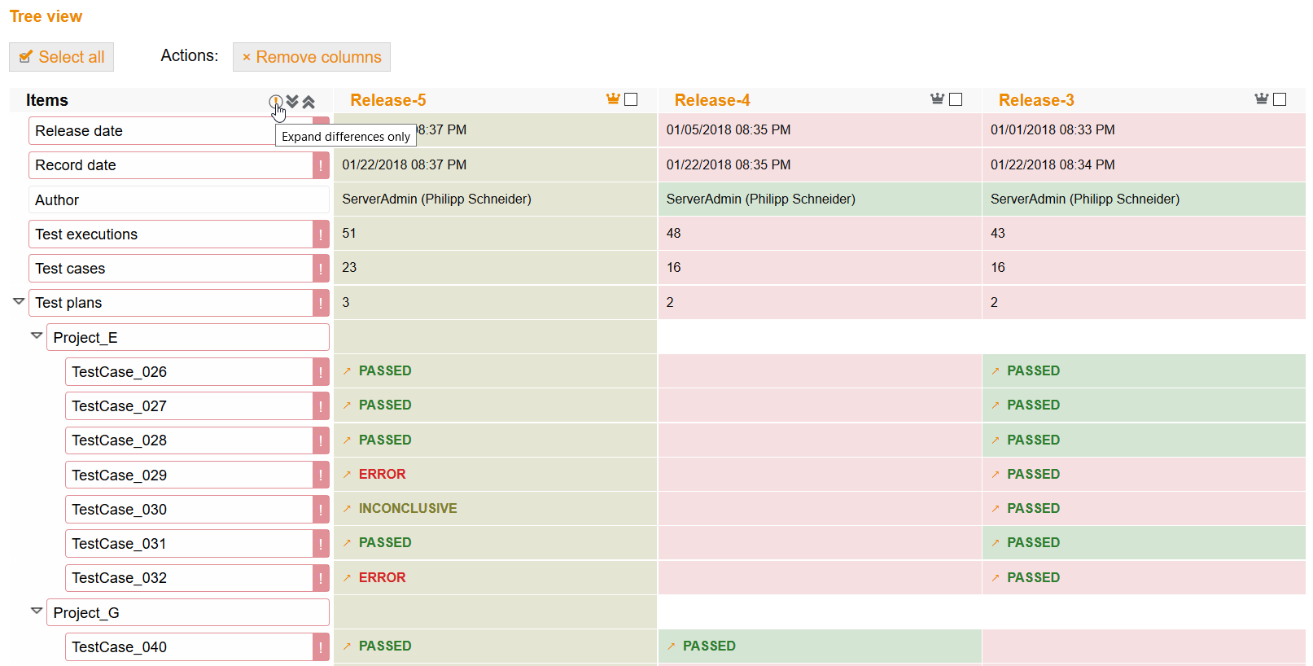Image resolution: width=1313 pixels, height=666 pixels.
Task: Click difference marker on TestCase_029 row
Action: (x=321, y=475)
